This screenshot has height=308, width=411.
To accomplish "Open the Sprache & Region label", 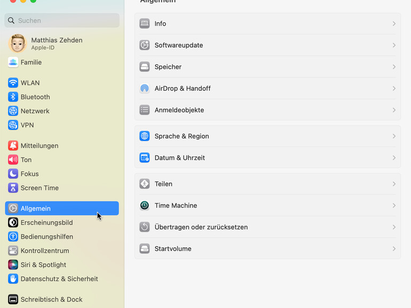I will pos(182,136).
